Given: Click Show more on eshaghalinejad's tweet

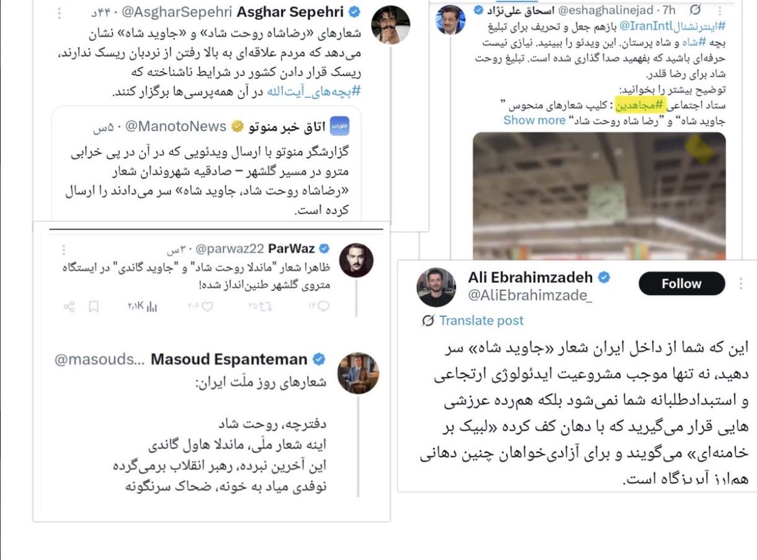Looking at the screenshot, I should coord(534,120).
